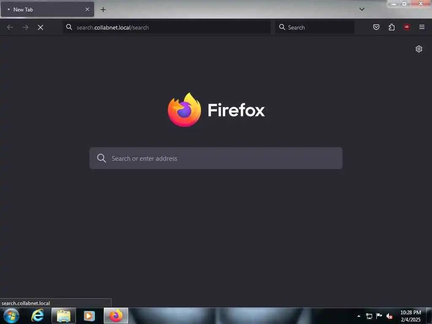Click the Search or enter address field
The width and height of the screenshot is (432, 324).
[216, 158]
